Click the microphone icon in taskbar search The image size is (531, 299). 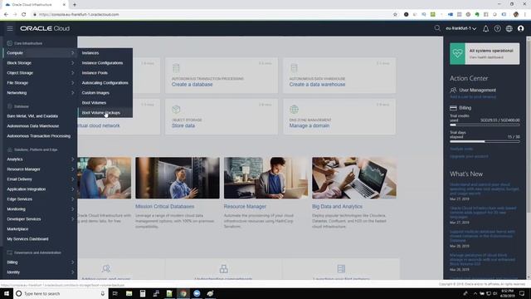(103, 293)
